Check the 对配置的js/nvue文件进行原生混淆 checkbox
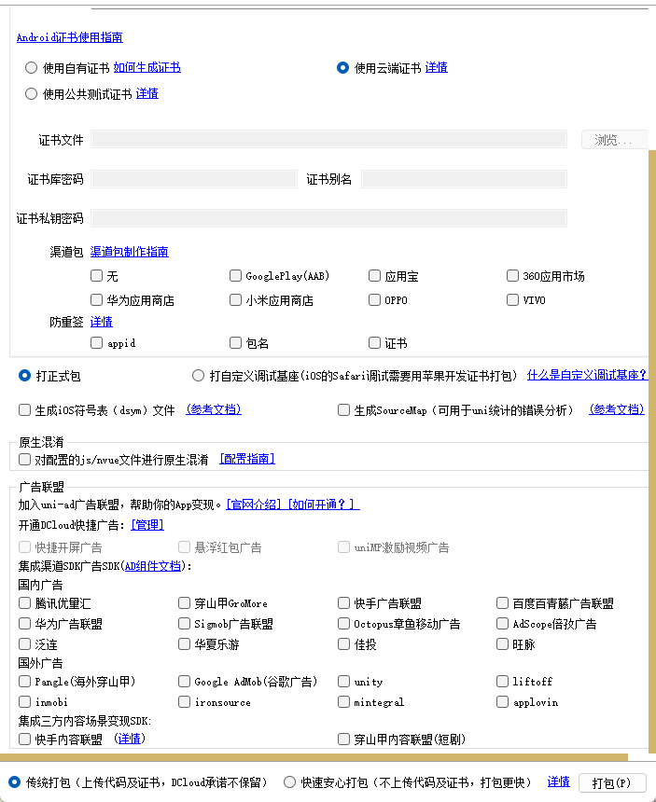The height and width of the screenshot is (802, 656). pos(24,460)
